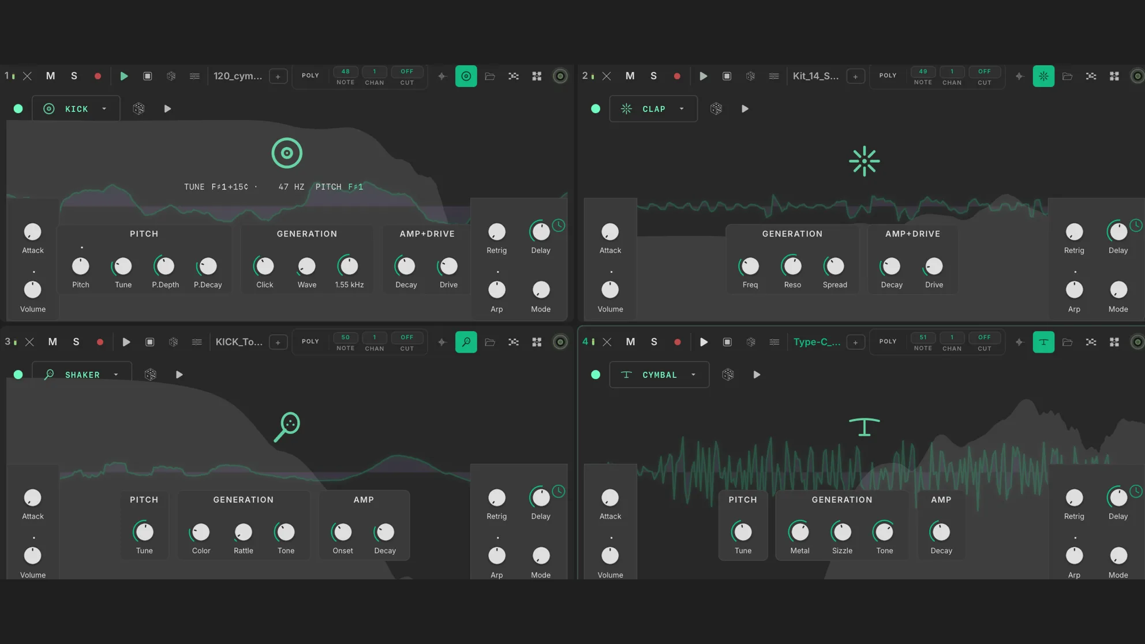Disable the KICK engine power dot
This screenshot has width=1145, height=644.
pos(18,108)
